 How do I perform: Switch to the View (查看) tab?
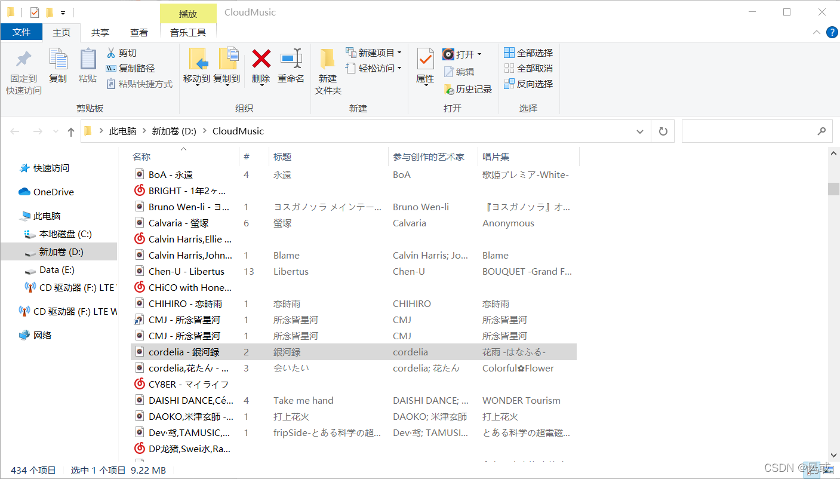139,32
